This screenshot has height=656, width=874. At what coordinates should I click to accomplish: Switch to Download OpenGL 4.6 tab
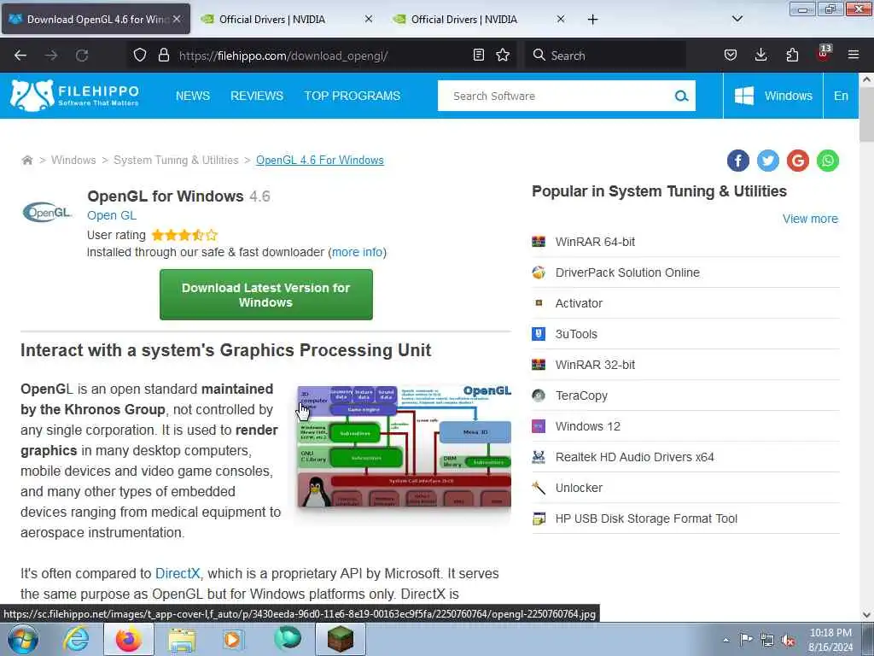pyautogui.click(x=95, y=19)
